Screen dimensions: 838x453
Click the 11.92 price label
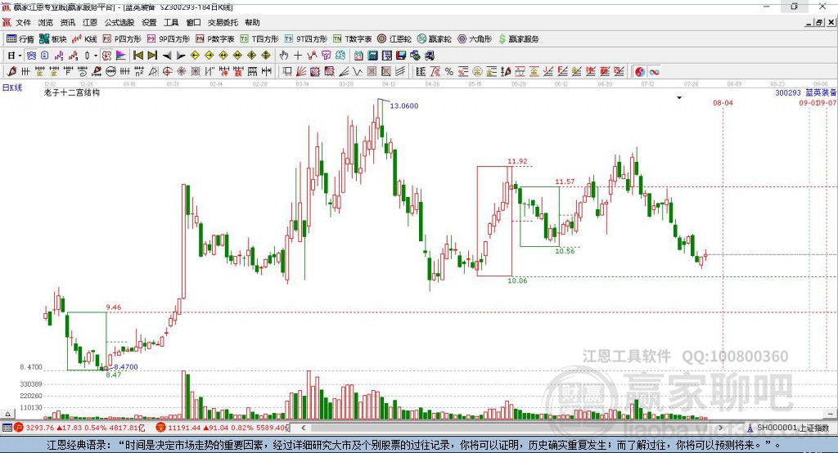tap(517, 161)
